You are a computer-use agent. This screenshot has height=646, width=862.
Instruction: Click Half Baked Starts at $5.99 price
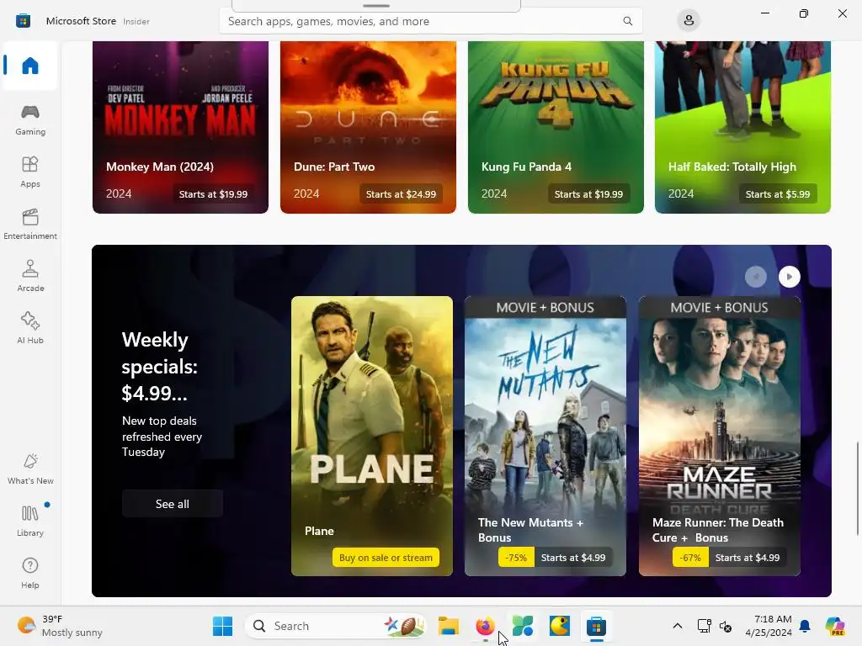coord(777,194)
